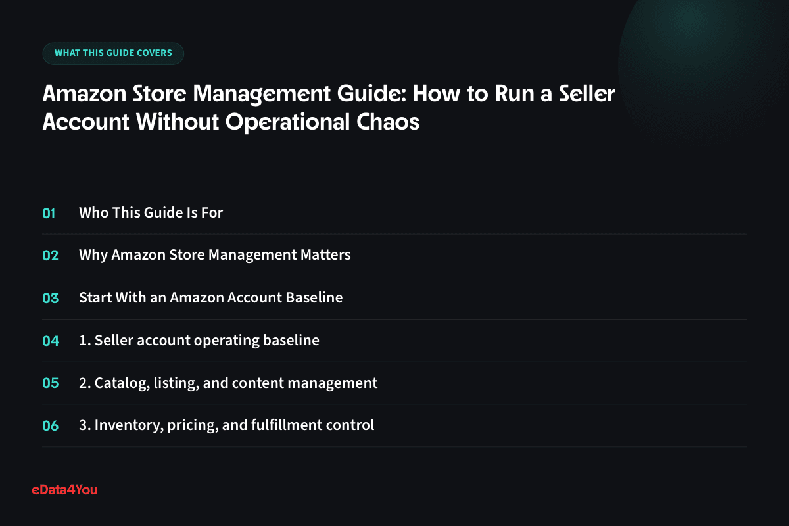Click the number 06 label
Viewport: 789px width, 526px height.
point(50,425)
